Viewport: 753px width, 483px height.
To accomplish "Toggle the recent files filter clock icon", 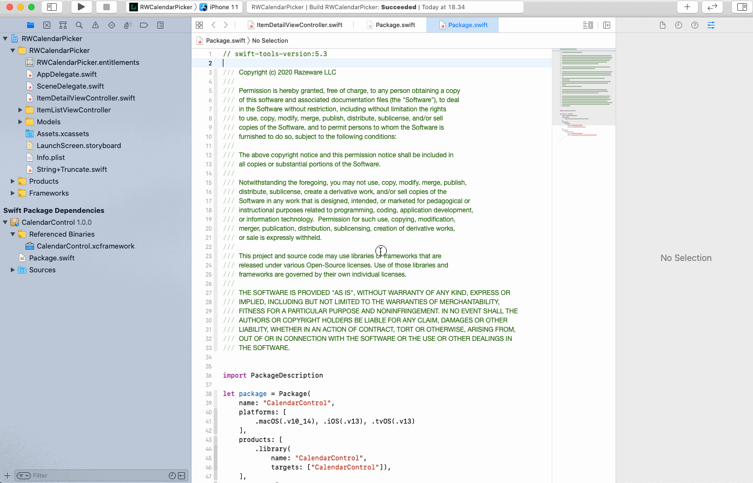I will (x=172, y=475).
